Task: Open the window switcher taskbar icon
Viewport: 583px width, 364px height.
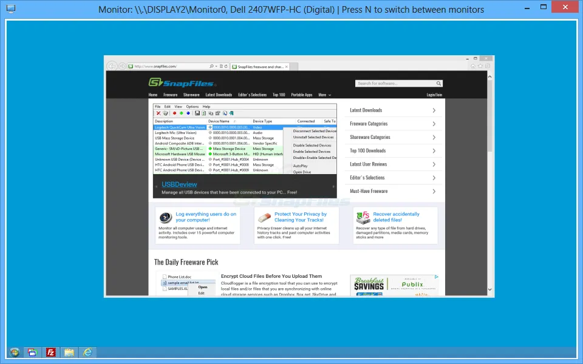Action: (32, 352)
